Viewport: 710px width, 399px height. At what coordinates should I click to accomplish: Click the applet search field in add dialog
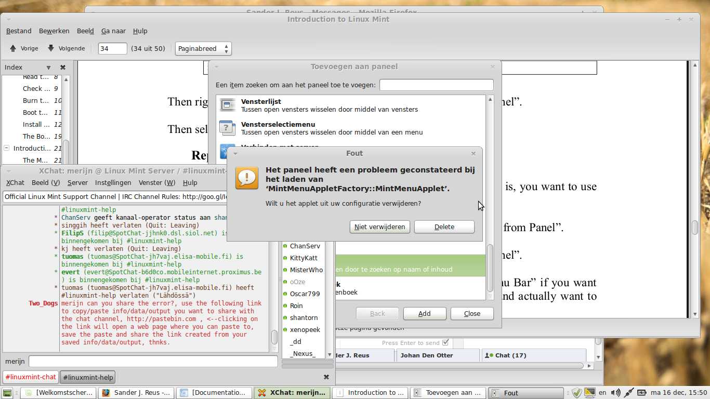[x=437, y=85]
